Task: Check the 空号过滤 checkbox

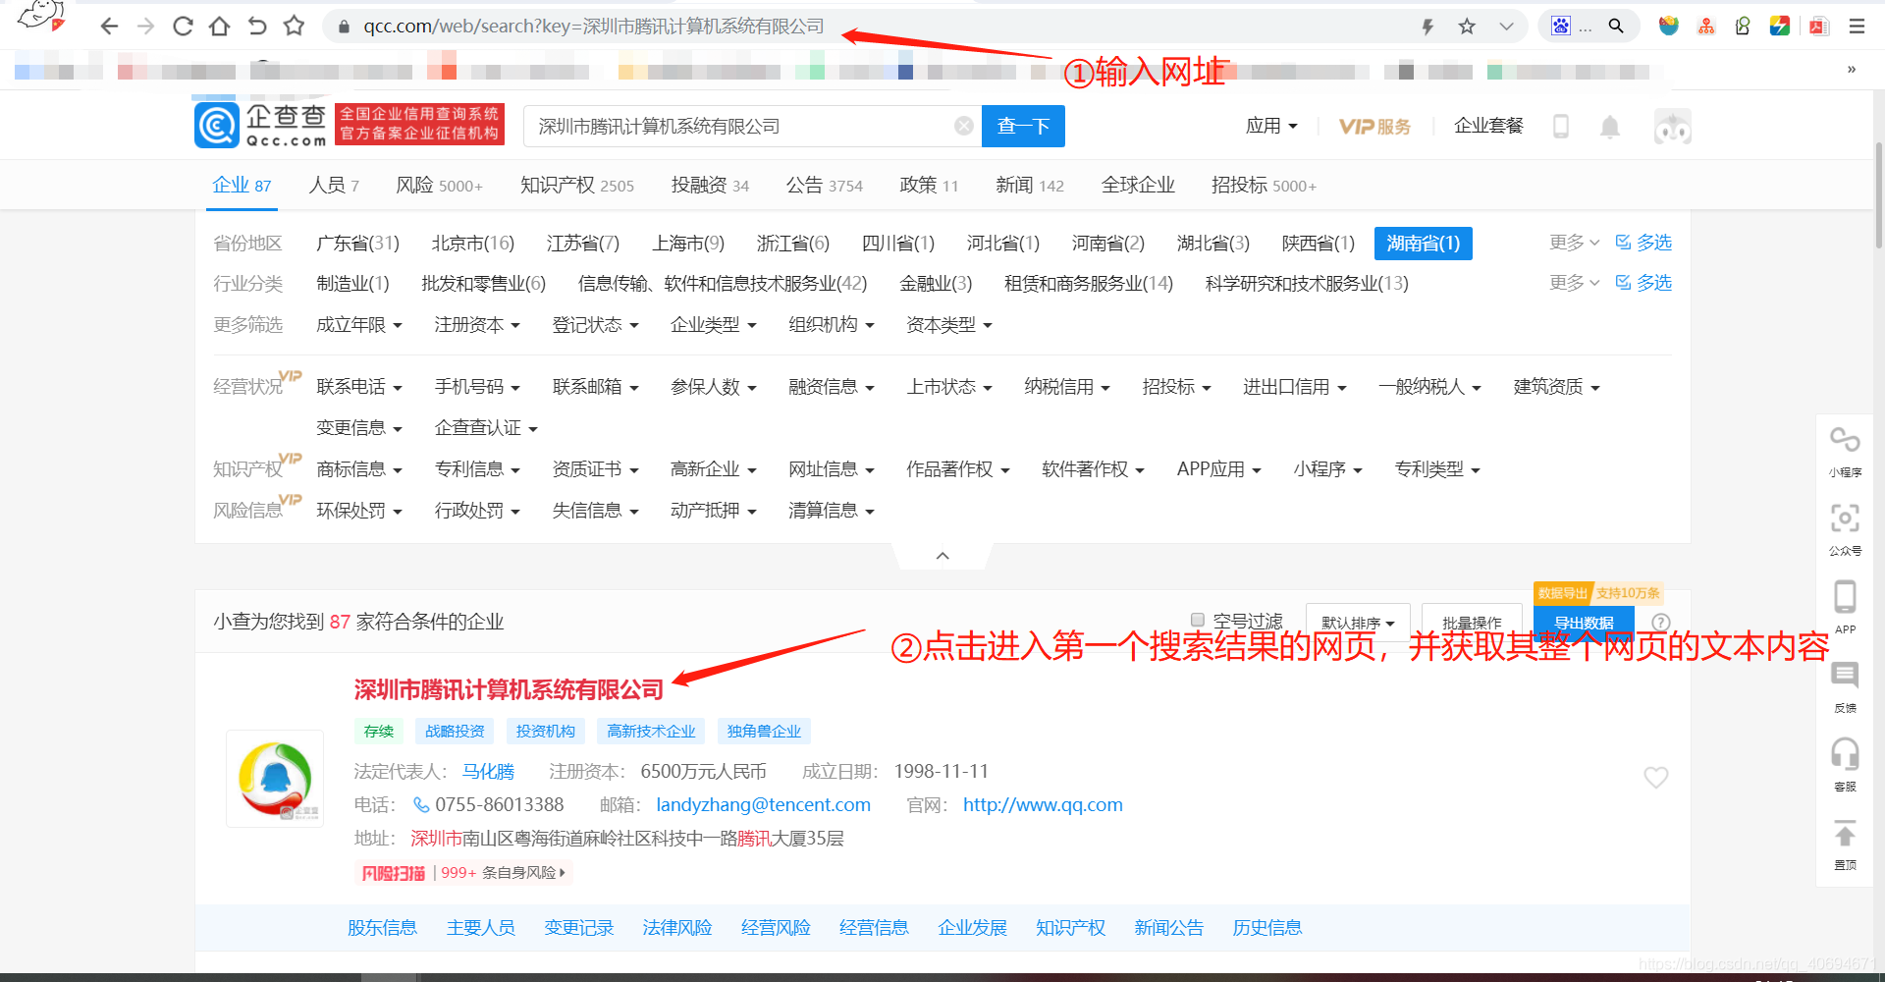Action: coord(1198,620)
